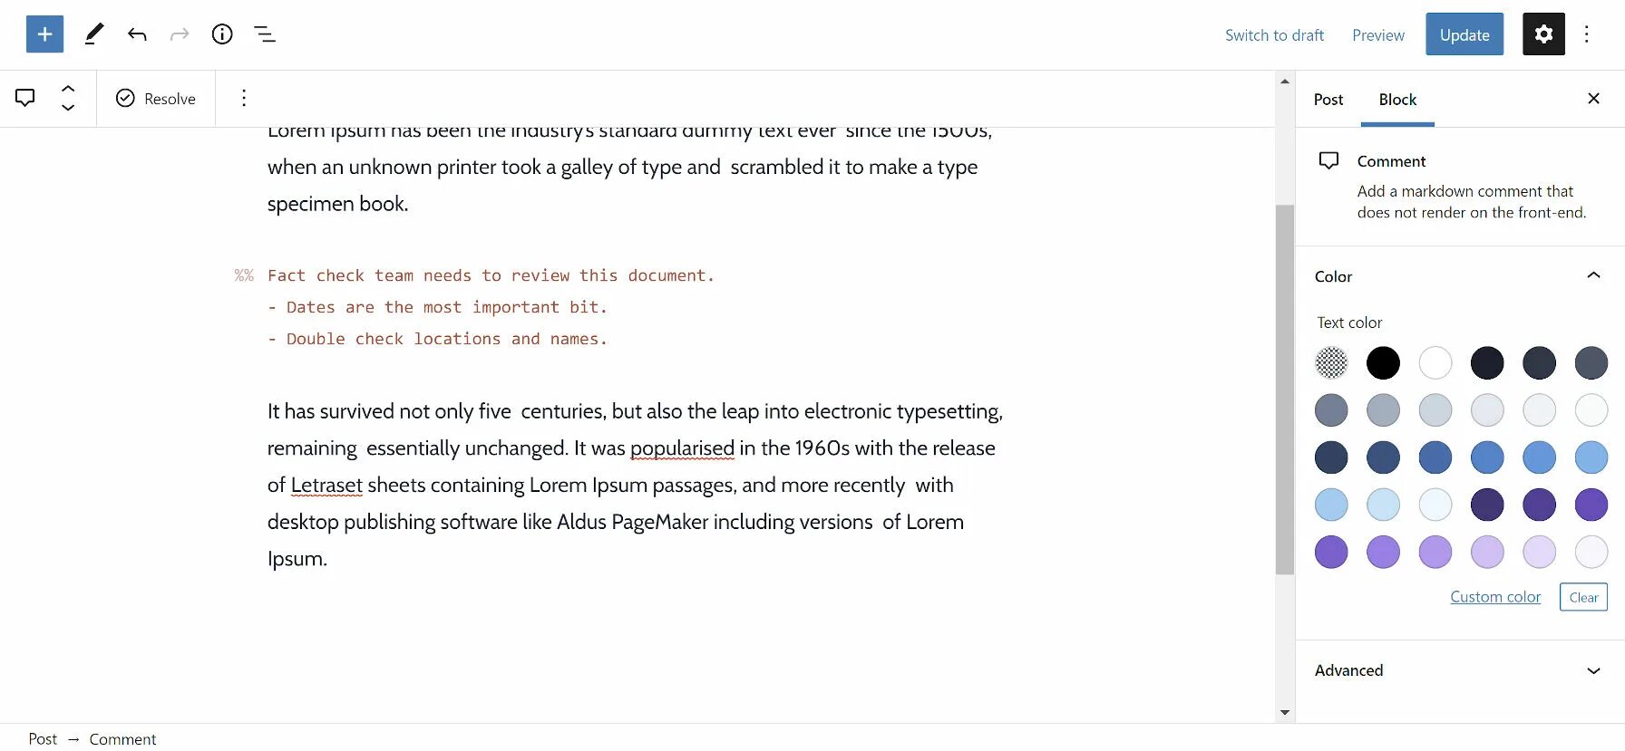Move block down with the down chevron
Screen dimensions: 1625x751
pyautogui.click(x=68, y=108)
